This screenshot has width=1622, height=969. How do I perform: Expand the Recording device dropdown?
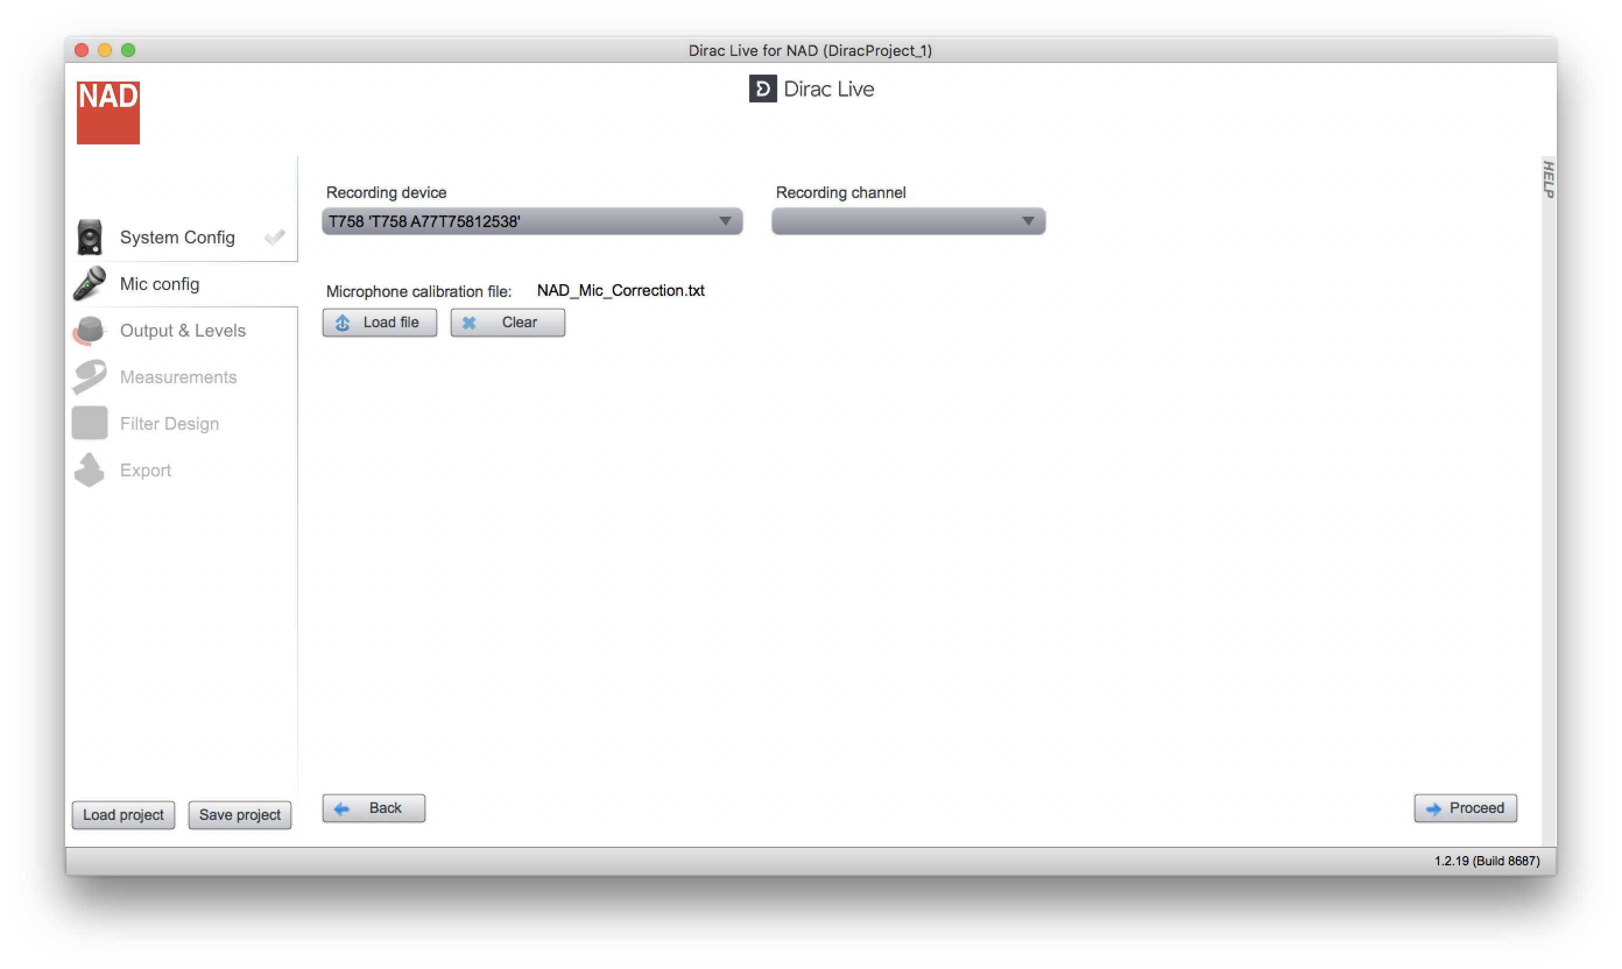(x=724, y=220)
